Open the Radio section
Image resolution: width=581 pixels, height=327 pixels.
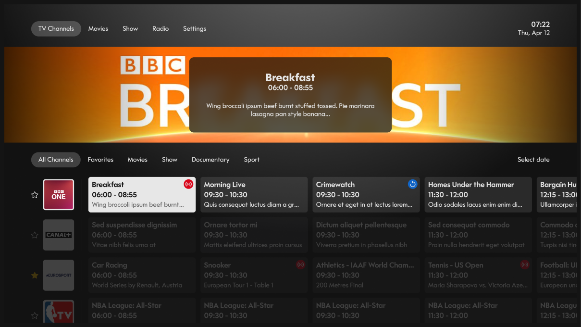[x=161, y=29]
